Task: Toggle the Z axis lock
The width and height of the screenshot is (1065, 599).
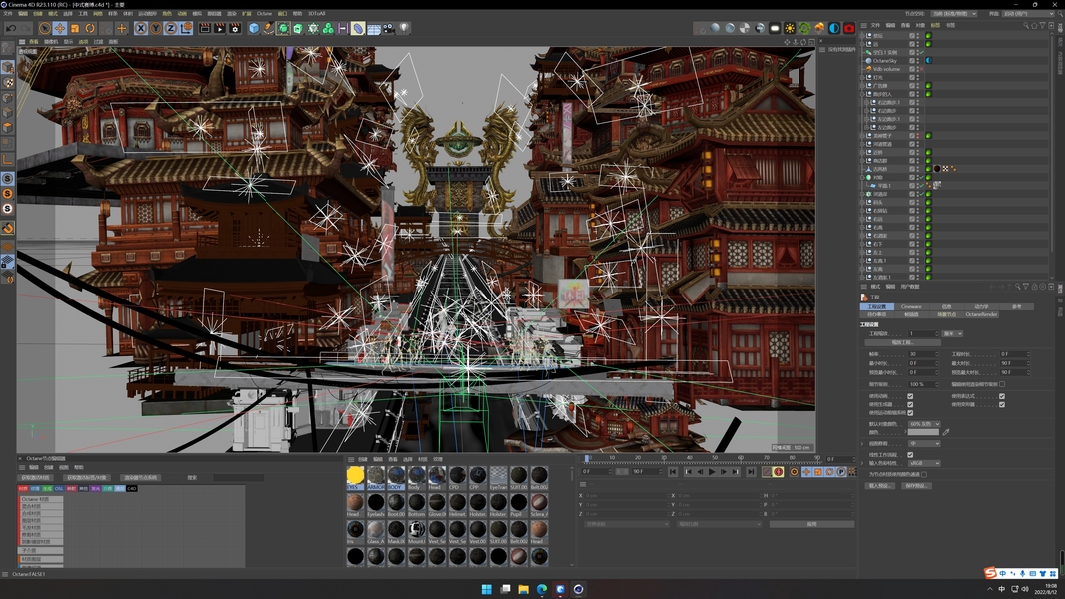Action: (170, 28)
